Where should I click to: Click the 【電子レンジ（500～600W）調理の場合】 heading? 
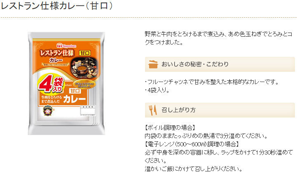[x=192, y=144]
